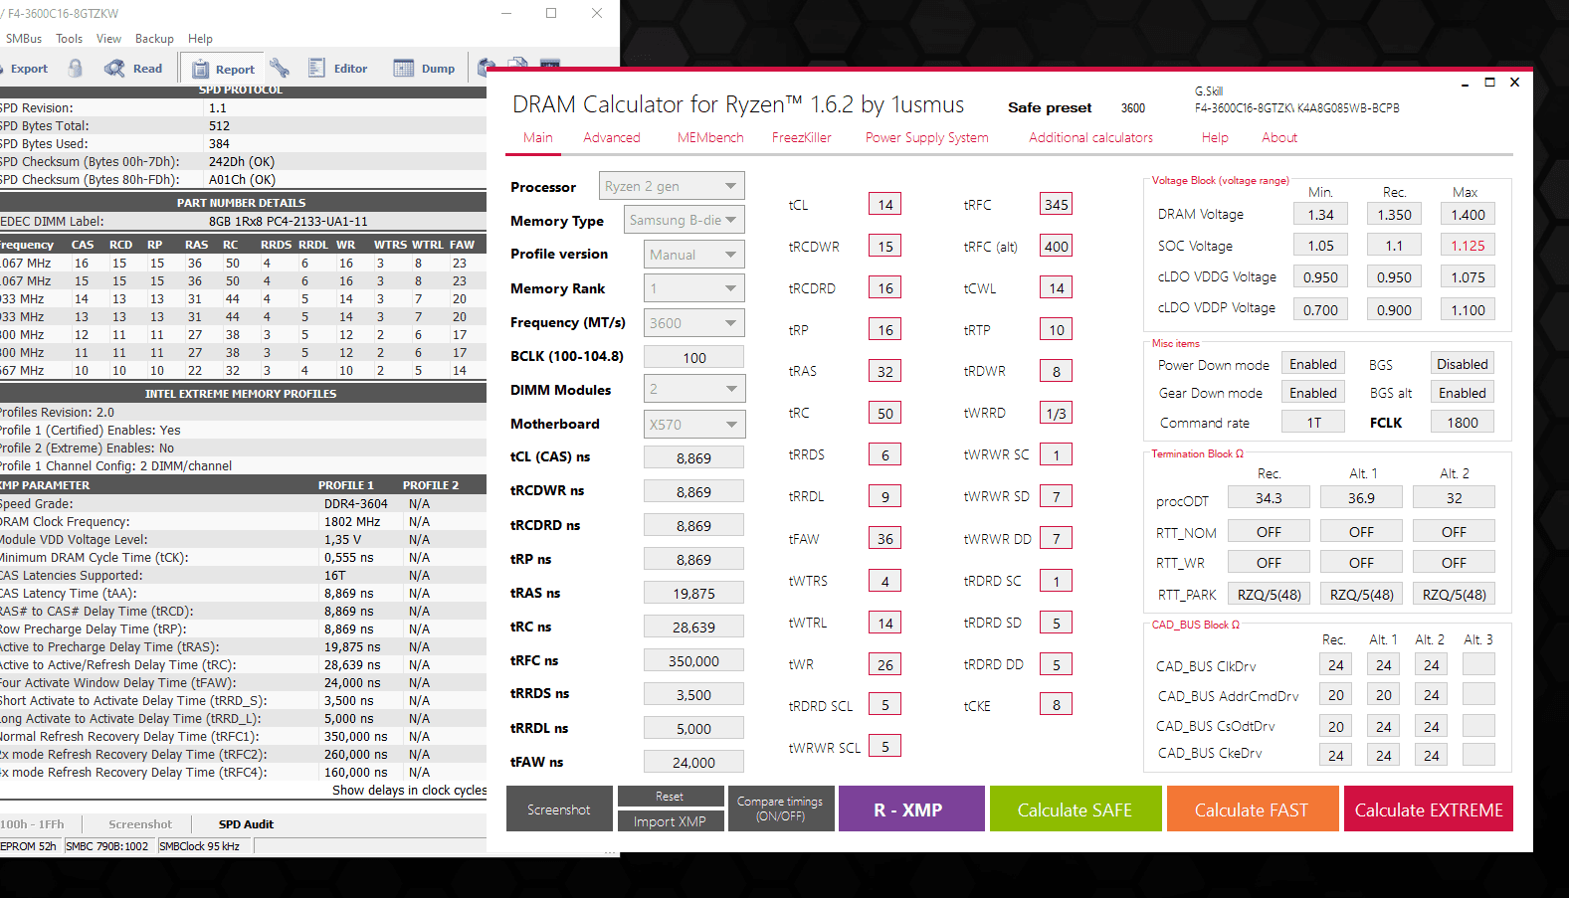
Task: Click the Calculate EXTREME button
Action: click(x=1429, y=808)
